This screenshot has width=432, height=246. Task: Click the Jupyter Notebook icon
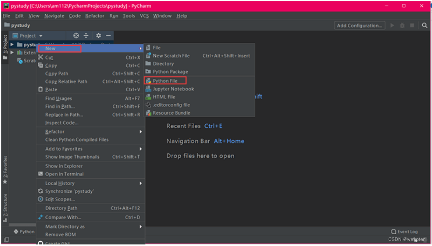tap(148, 89)
